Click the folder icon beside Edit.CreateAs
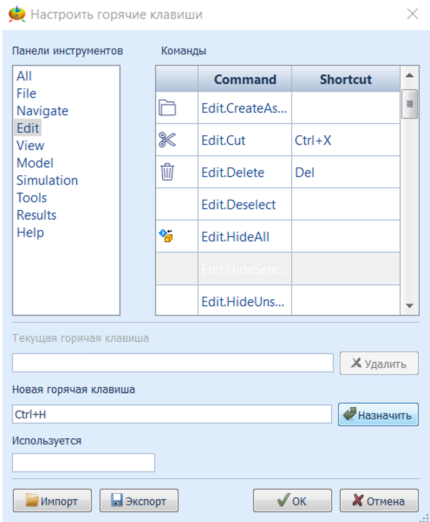Screen dimensions: 430x522 click(167, 108)
